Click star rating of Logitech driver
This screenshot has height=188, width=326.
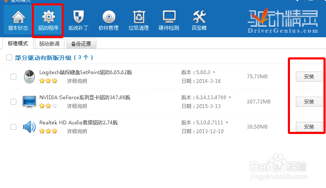pyautogui.click(x=48, y=81)
